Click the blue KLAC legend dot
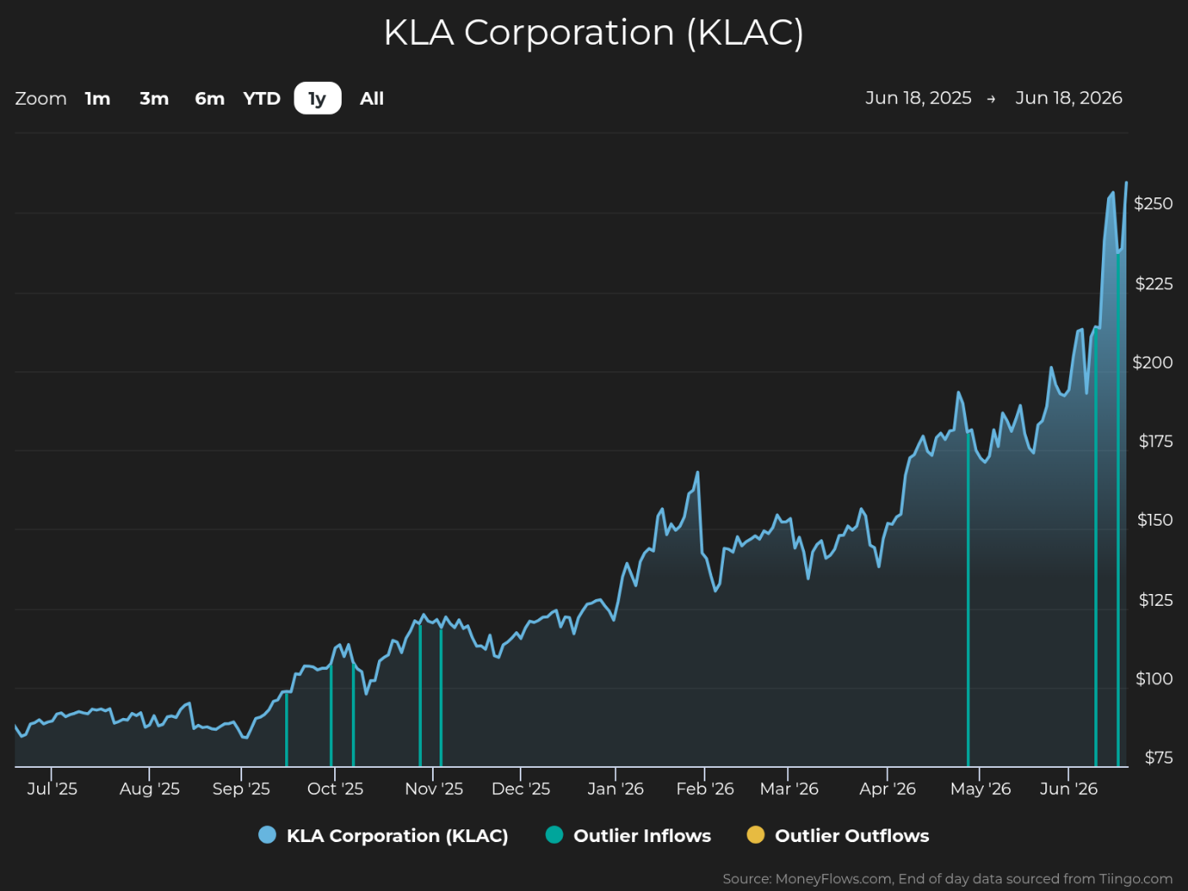The height and width of the screenshot is (891, 1188). click(267, 835)
